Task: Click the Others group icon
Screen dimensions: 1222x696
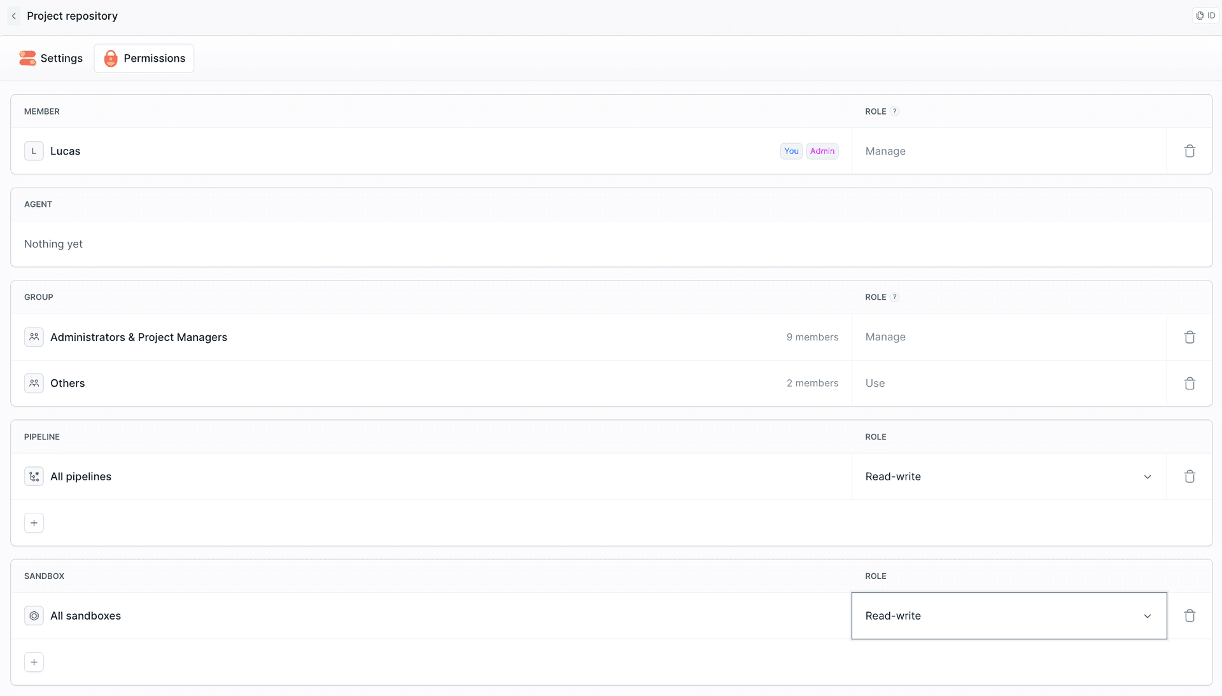Action: coord(34,384)
